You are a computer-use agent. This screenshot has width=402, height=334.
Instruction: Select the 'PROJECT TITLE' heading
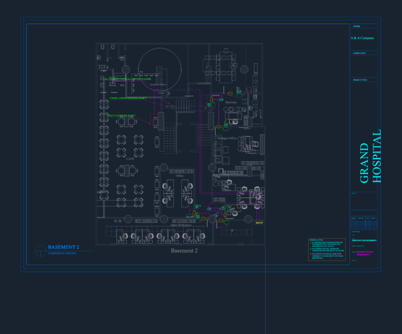pyautogui.click(x=360, y=80)
